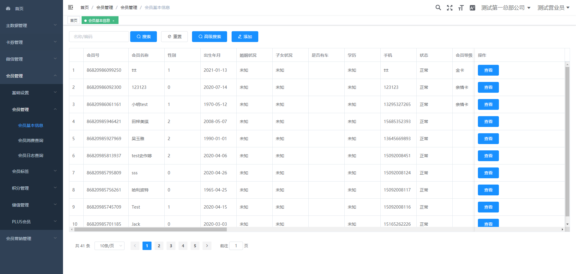
Task: Click 查看 for member 哈利波特
Action: click(x=488, y=190)
